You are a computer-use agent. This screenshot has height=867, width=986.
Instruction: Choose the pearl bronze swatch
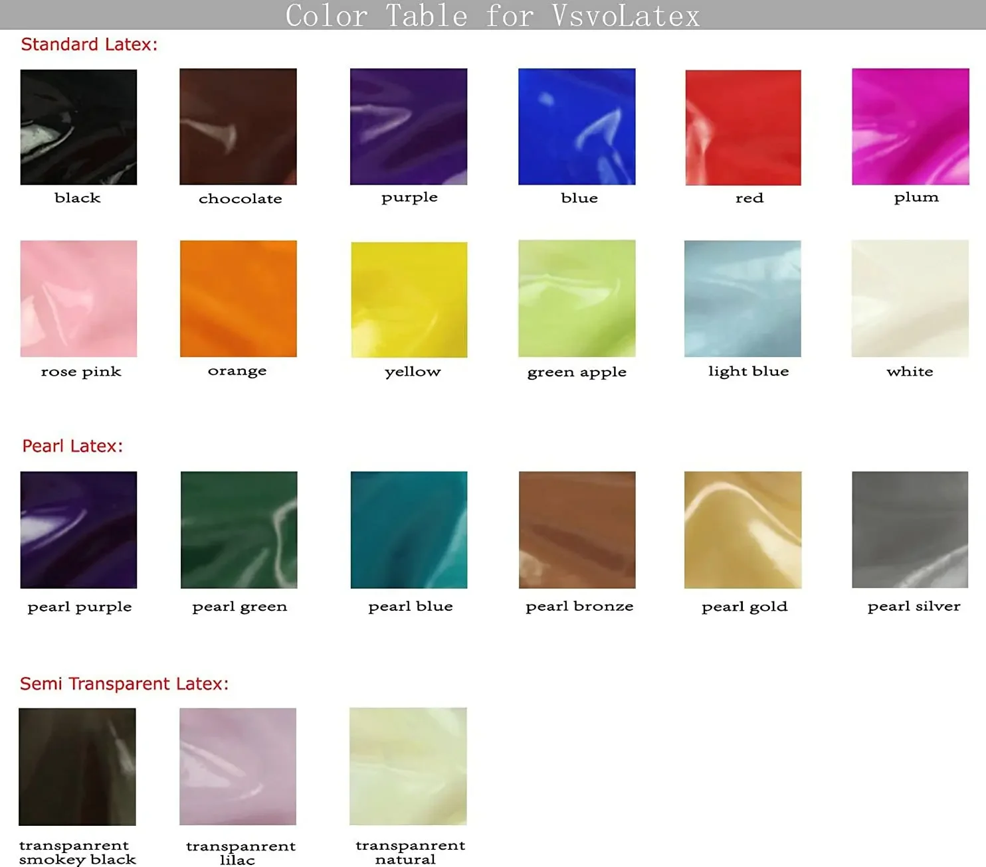point(577,530)
